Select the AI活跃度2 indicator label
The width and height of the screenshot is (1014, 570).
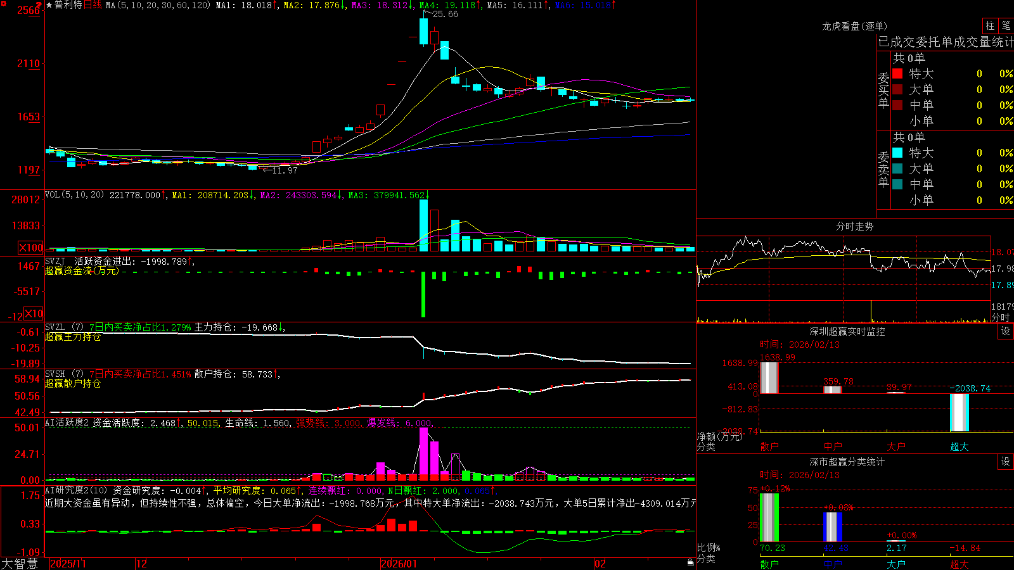coord(67,423)
